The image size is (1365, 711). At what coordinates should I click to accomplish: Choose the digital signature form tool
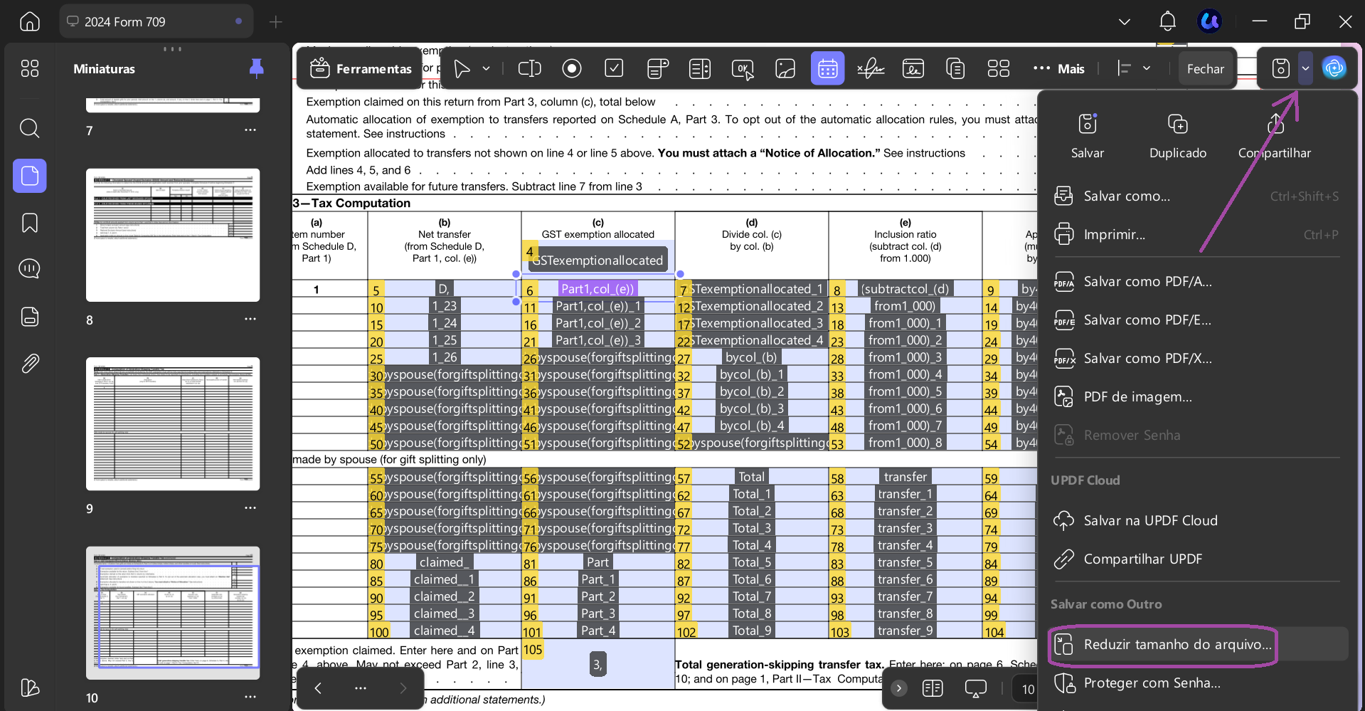point(913,68)
